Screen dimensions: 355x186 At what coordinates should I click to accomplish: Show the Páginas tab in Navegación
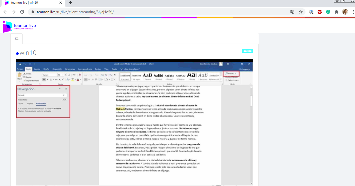30,104
